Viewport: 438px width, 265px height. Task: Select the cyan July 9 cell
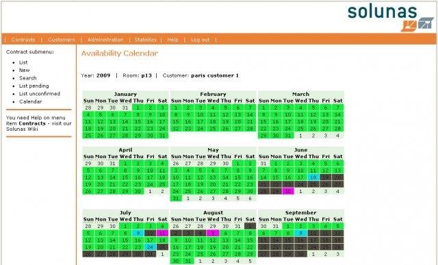(x=138, y=233)
